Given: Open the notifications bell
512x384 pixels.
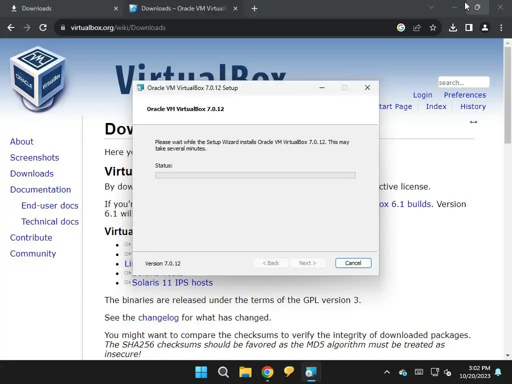Looking at the screenshot, I should (498, 372).
